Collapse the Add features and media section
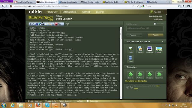Image resolution: width=192 pixels, height=108 pixels. tap(163, 42)
